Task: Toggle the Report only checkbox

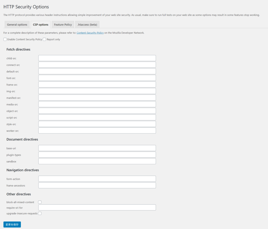Action: point(44,39)
